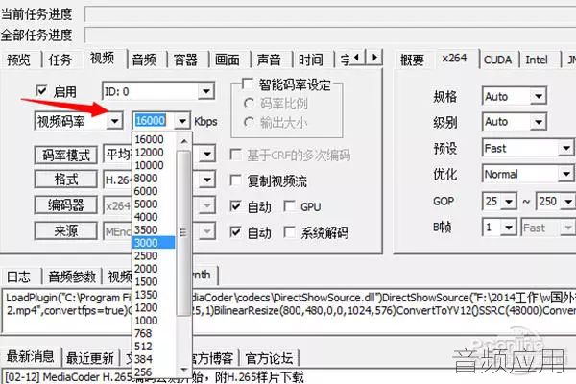Open the 视频码率 mode dropdown
This screenshot has width=576, height=384.
[x=115, y=121]
